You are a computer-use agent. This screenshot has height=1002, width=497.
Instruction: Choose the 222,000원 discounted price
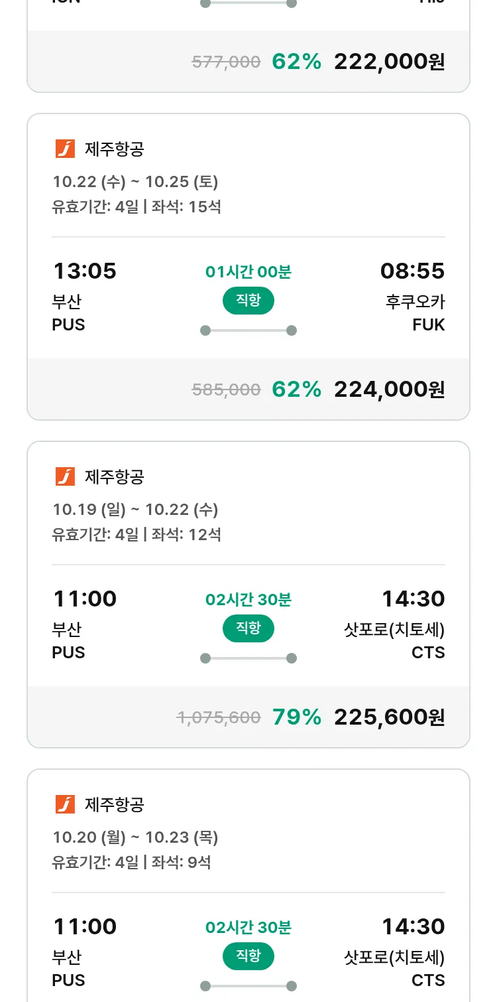(x=389, y=62)
